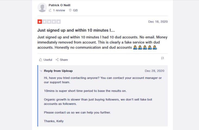Click the location pin icon
The height and width of the screenshot is (130, 199).
[70, 10]
